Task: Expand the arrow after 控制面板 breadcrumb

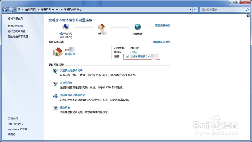Action: [38, 10]
